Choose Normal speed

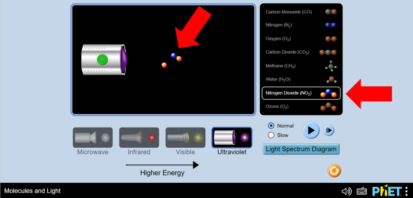pos(281,126)
